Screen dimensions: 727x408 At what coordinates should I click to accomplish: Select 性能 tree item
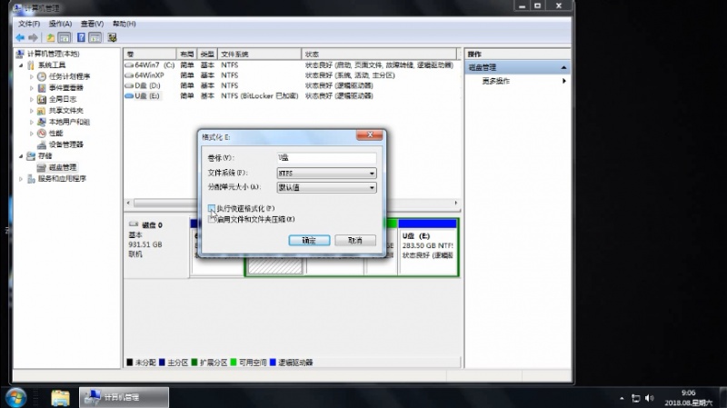coord(55,133)
